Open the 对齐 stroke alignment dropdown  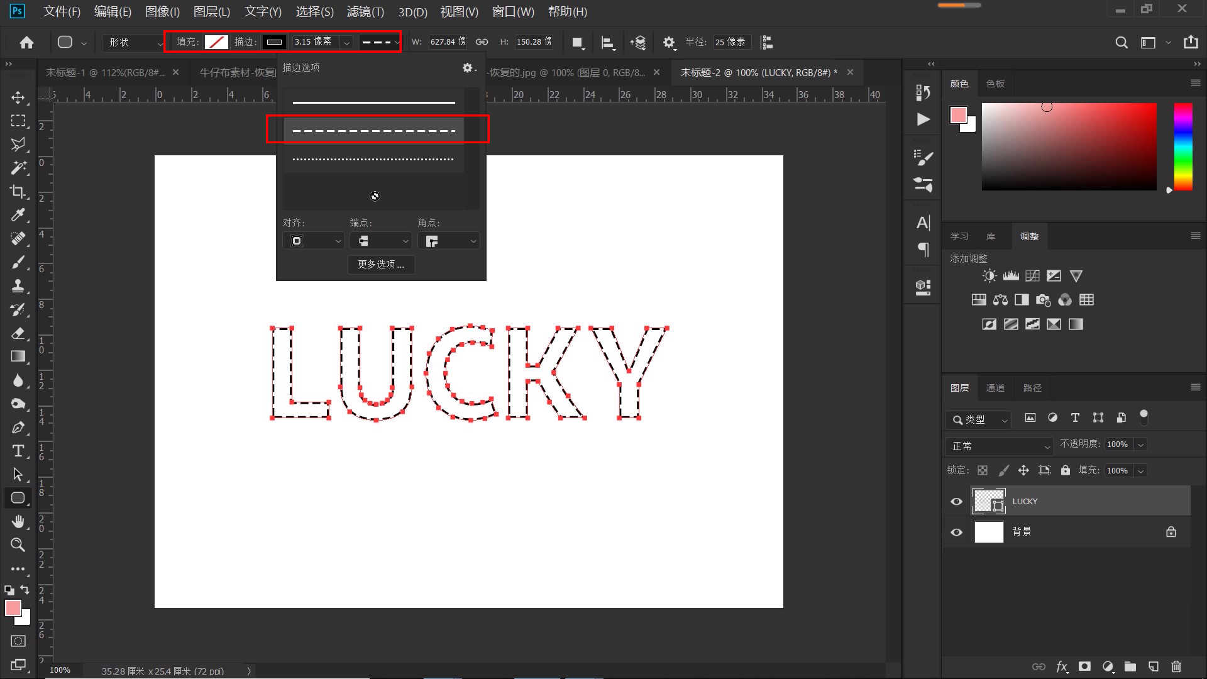tap(313, 241)
